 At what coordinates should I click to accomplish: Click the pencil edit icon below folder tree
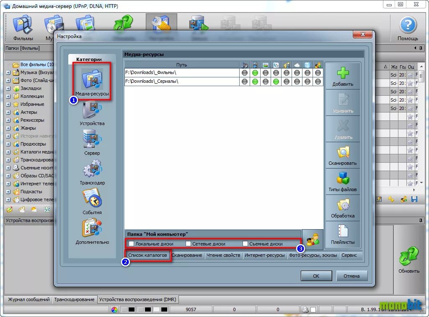[9, 210]
